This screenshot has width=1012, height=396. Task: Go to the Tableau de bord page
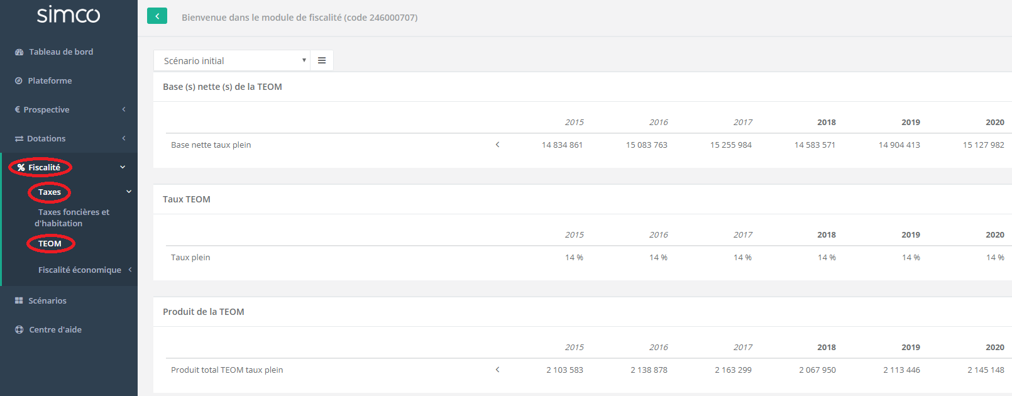(61, 52)
